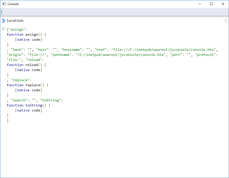Screen dimensions: 229x178
Task: Click the location command entry
Action: (x=15, y=20)
